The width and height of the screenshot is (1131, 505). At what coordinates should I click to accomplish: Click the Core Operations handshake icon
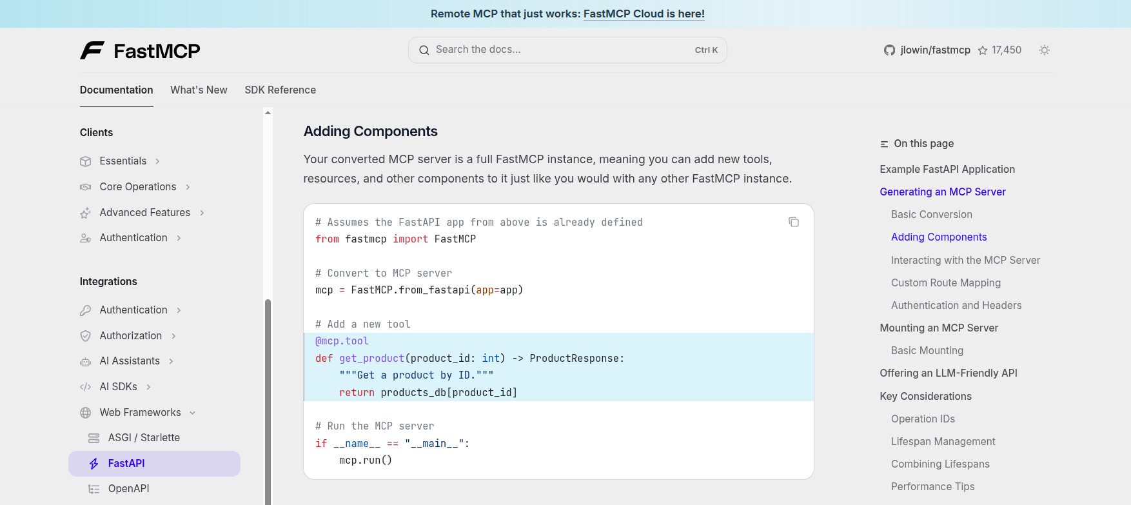pyautogui.click(x=85, y=187)
